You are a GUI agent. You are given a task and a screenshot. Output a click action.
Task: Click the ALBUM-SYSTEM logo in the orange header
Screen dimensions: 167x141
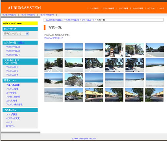[x=24, y=8]
